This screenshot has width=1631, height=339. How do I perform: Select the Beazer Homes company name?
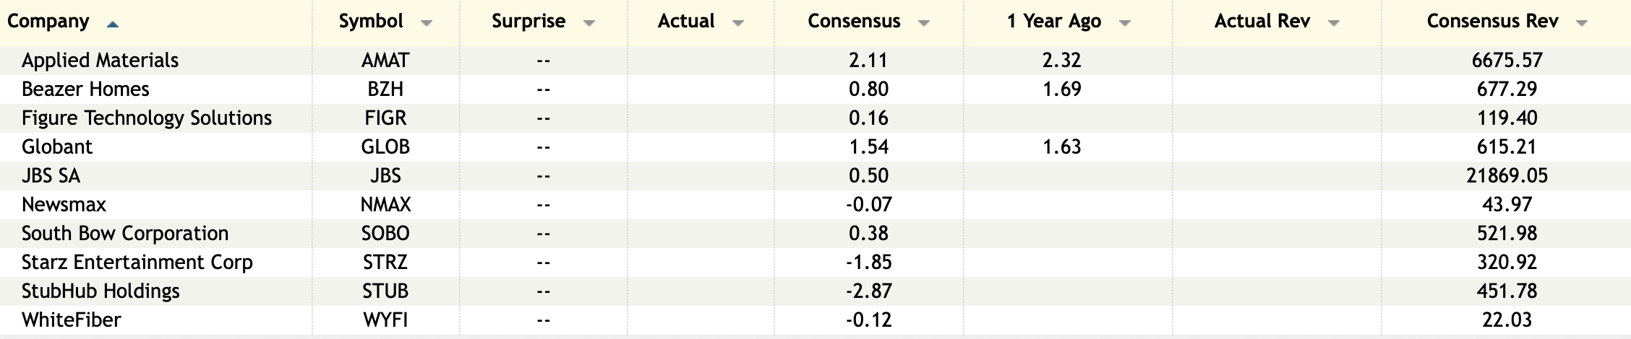(x=85, y=89)
